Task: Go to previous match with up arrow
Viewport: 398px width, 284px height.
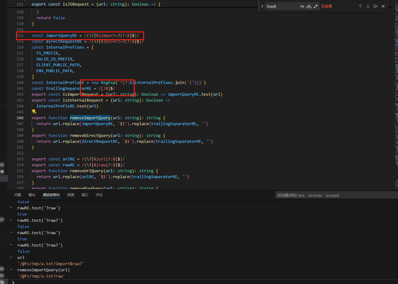Action: pyautogui.click(x=360, y=6)
